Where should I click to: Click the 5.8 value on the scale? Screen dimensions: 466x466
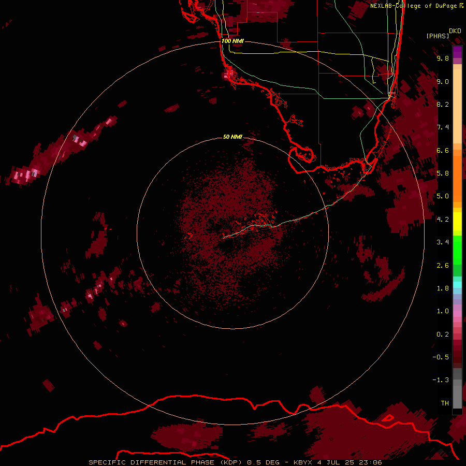(x=443, y=173)
